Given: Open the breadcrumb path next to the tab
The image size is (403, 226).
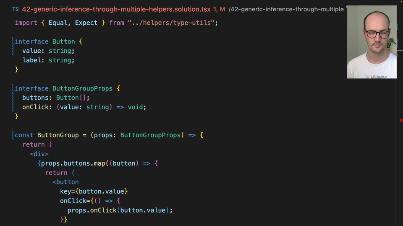Looking at the screenshot, I should tap(286, 9).
